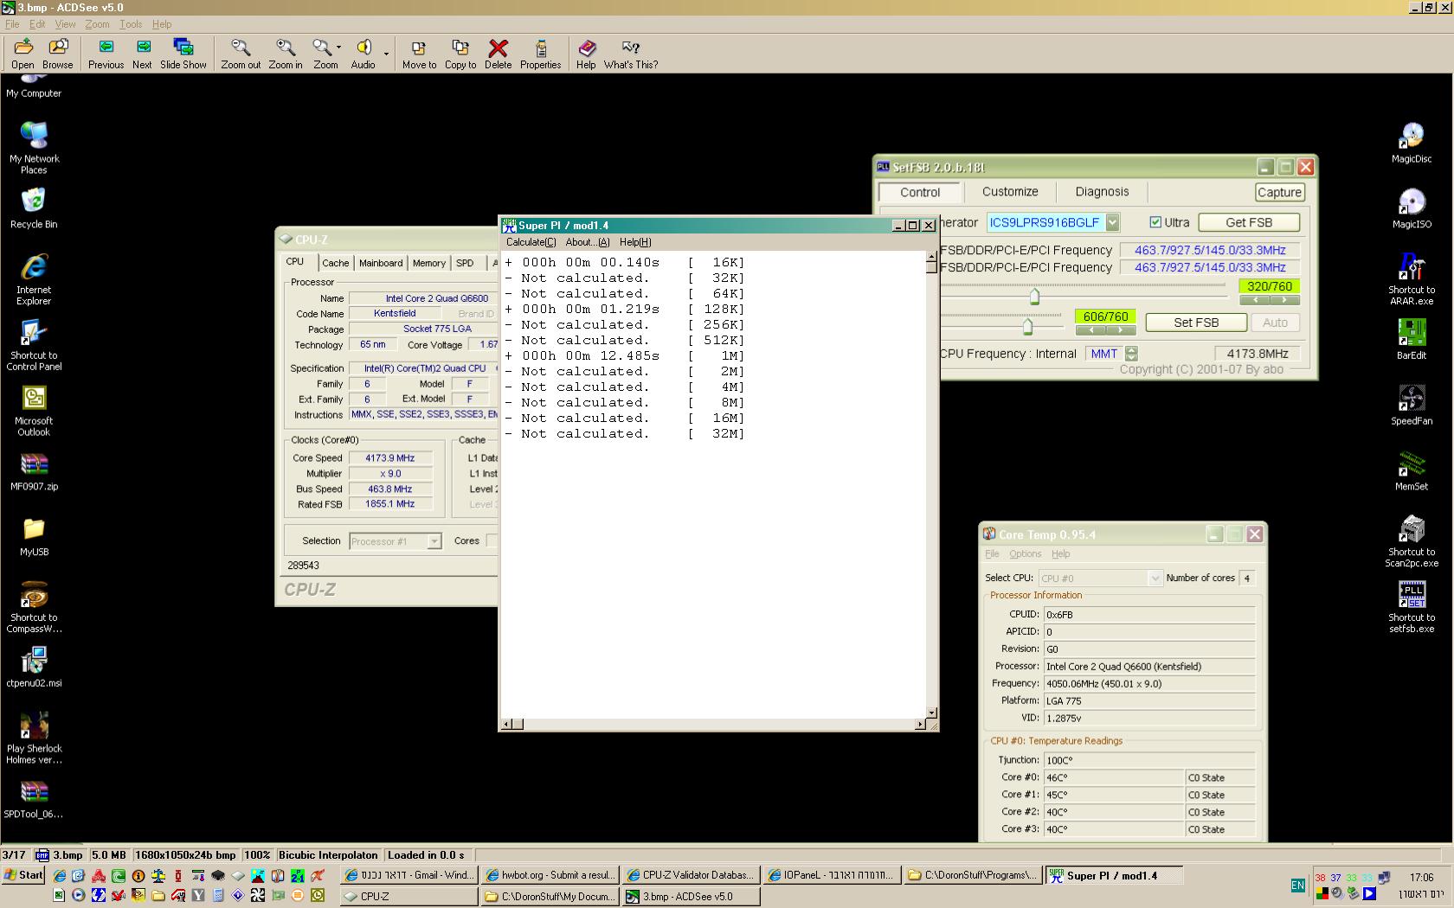Advance to the Next image

click(x=142, y=54)
